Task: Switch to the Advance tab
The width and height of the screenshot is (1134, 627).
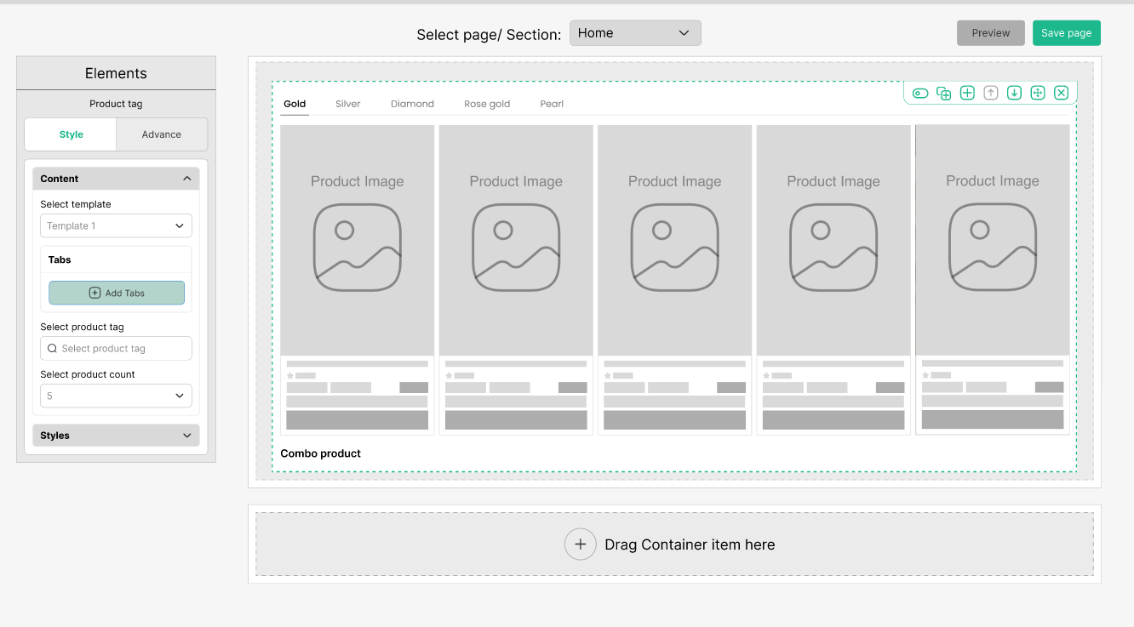Action: (162, 134)
